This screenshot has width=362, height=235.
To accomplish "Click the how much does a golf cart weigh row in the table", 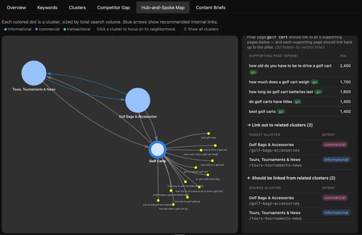I will [x=300, y=82].
